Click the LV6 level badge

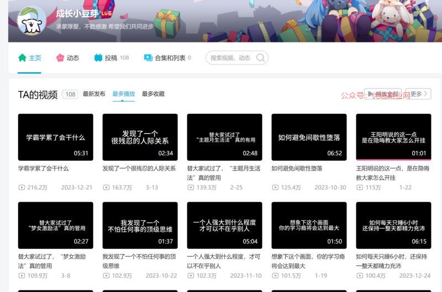(x=107, y=13)
